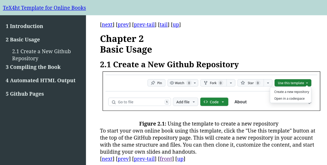Select 2 Basic Usage in the sidebar
Image resolution: width=327 pixels, height=165 pixels.
pos(23,40)
